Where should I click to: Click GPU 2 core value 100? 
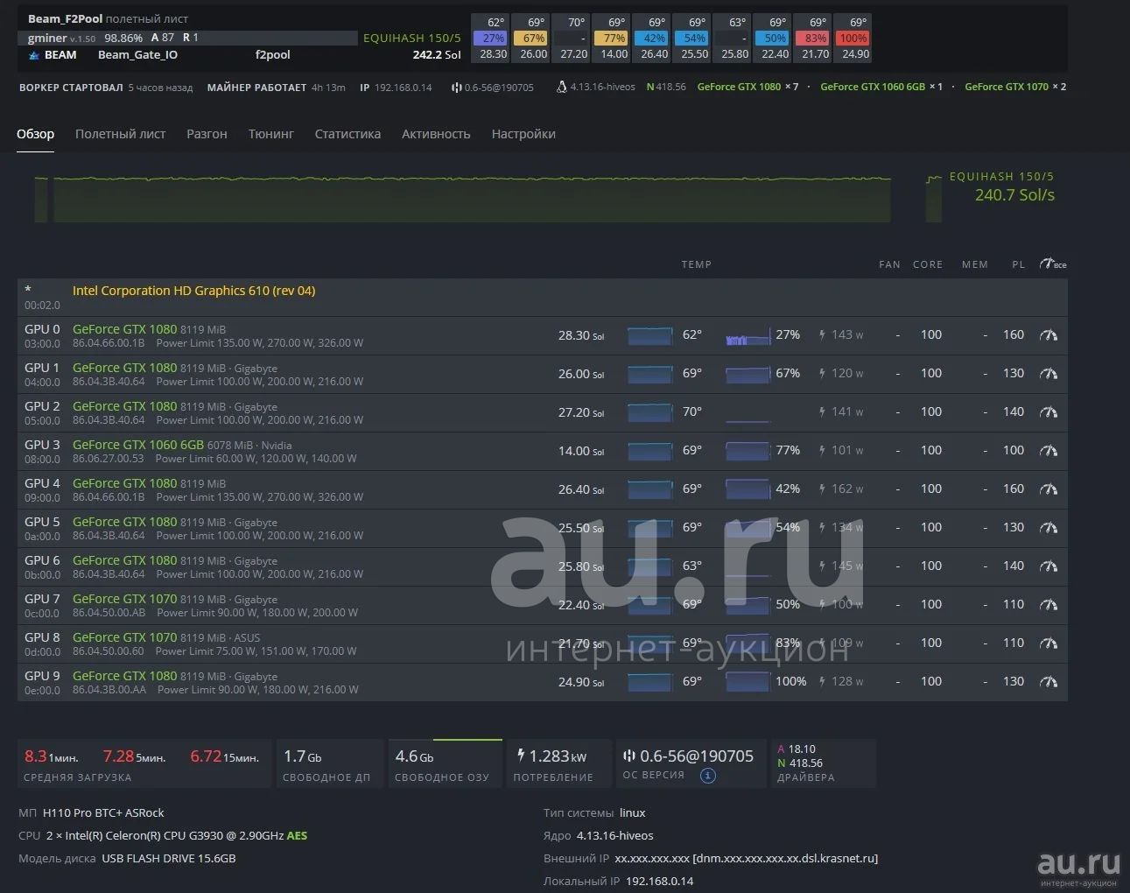(931, 411)
